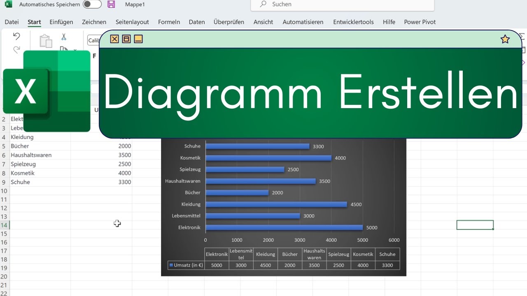
Task: Open the Einfügen ribbon tab
Action: [x=61, y=22]
